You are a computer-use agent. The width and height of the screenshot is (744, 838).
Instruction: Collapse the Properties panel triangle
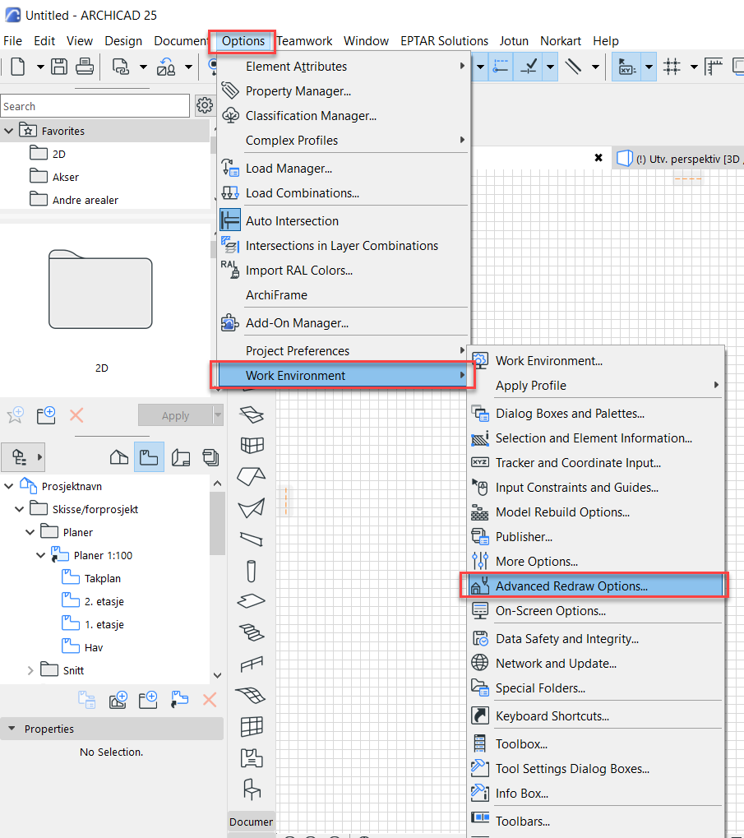[x=12, y=729]
